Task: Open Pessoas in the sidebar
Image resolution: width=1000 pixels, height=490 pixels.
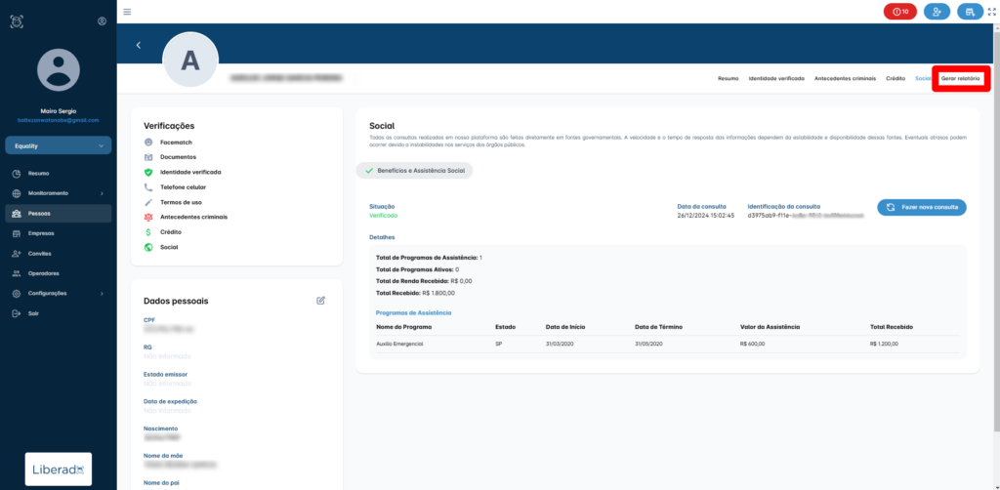Action: pyautogui.click(x=59, y=214)
